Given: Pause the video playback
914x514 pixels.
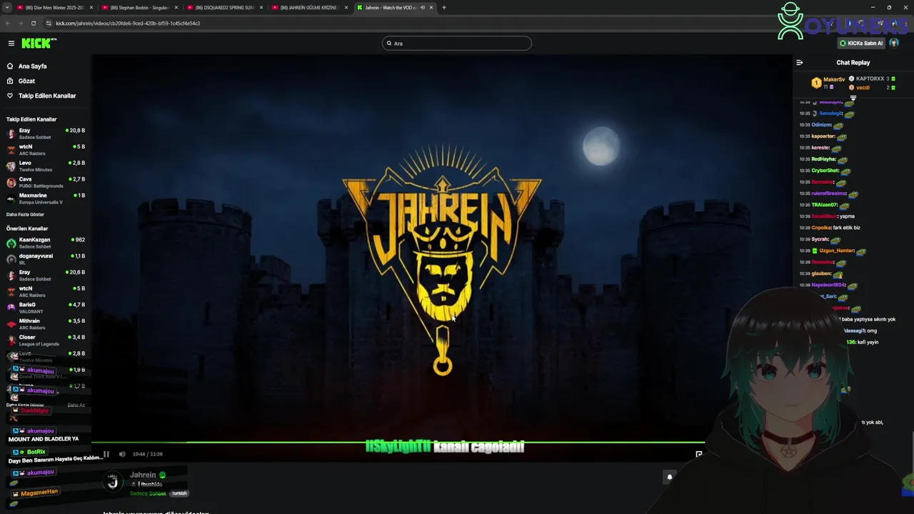Looking at the screenshot, I should 106,454.
